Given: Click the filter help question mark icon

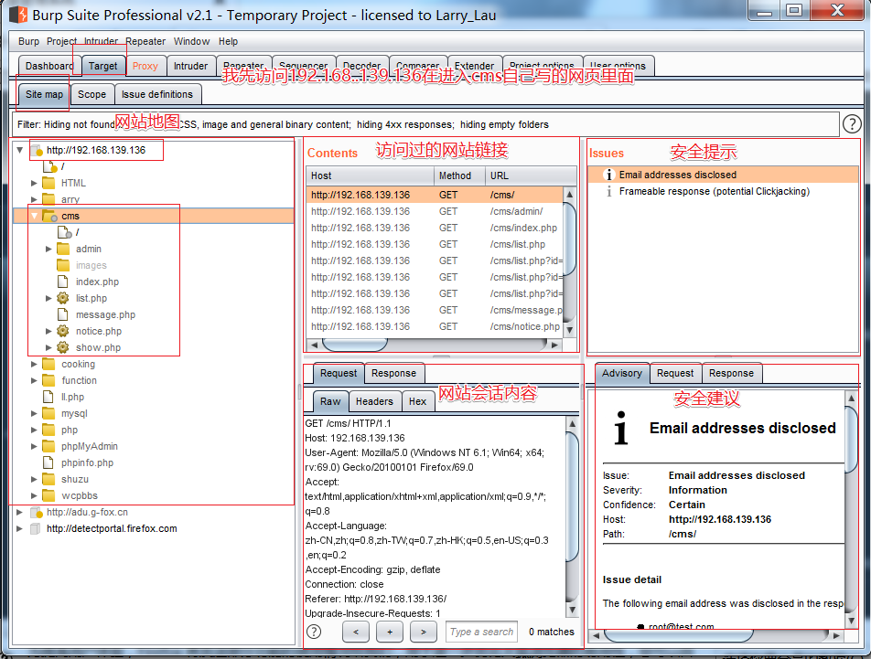Looking at the screenshot, I should (852, 123).
